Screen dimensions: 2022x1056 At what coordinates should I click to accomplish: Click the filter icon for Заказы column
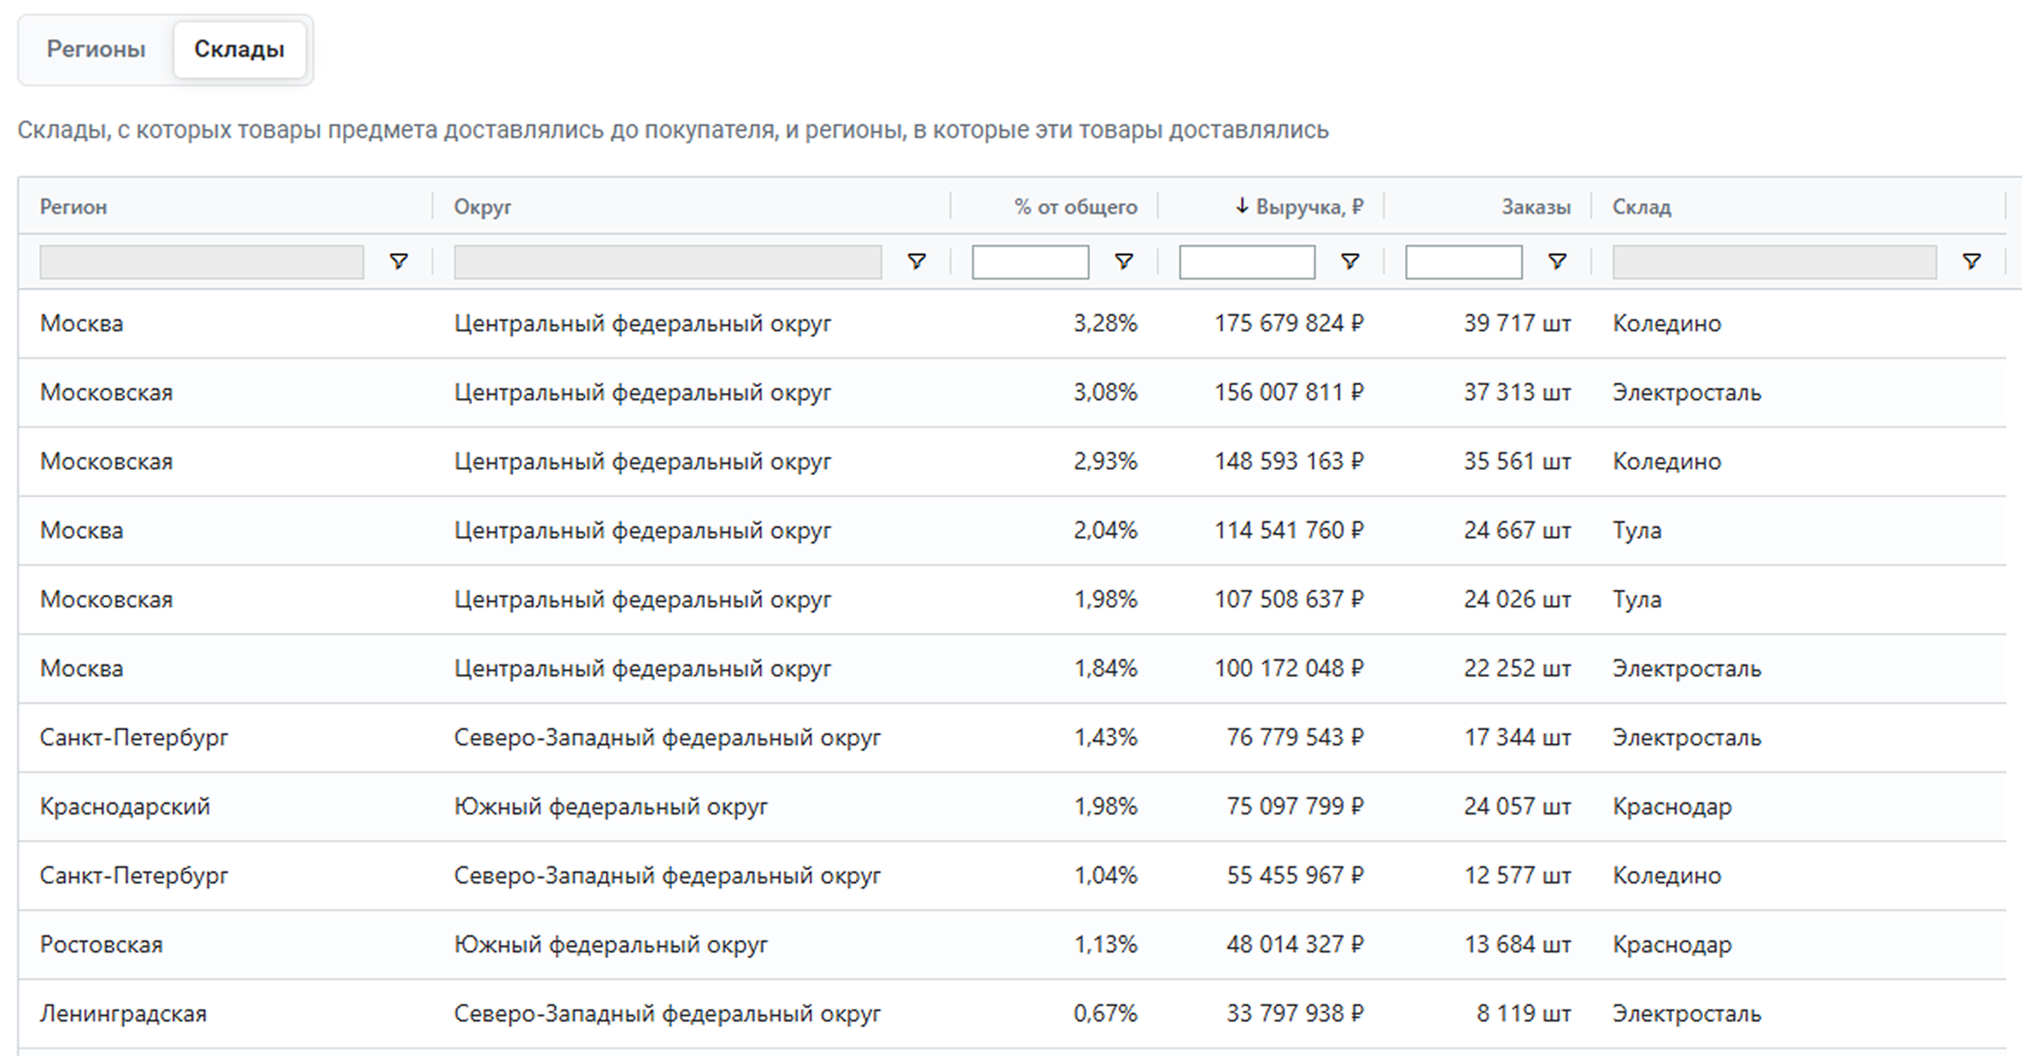pos(1557,261)
